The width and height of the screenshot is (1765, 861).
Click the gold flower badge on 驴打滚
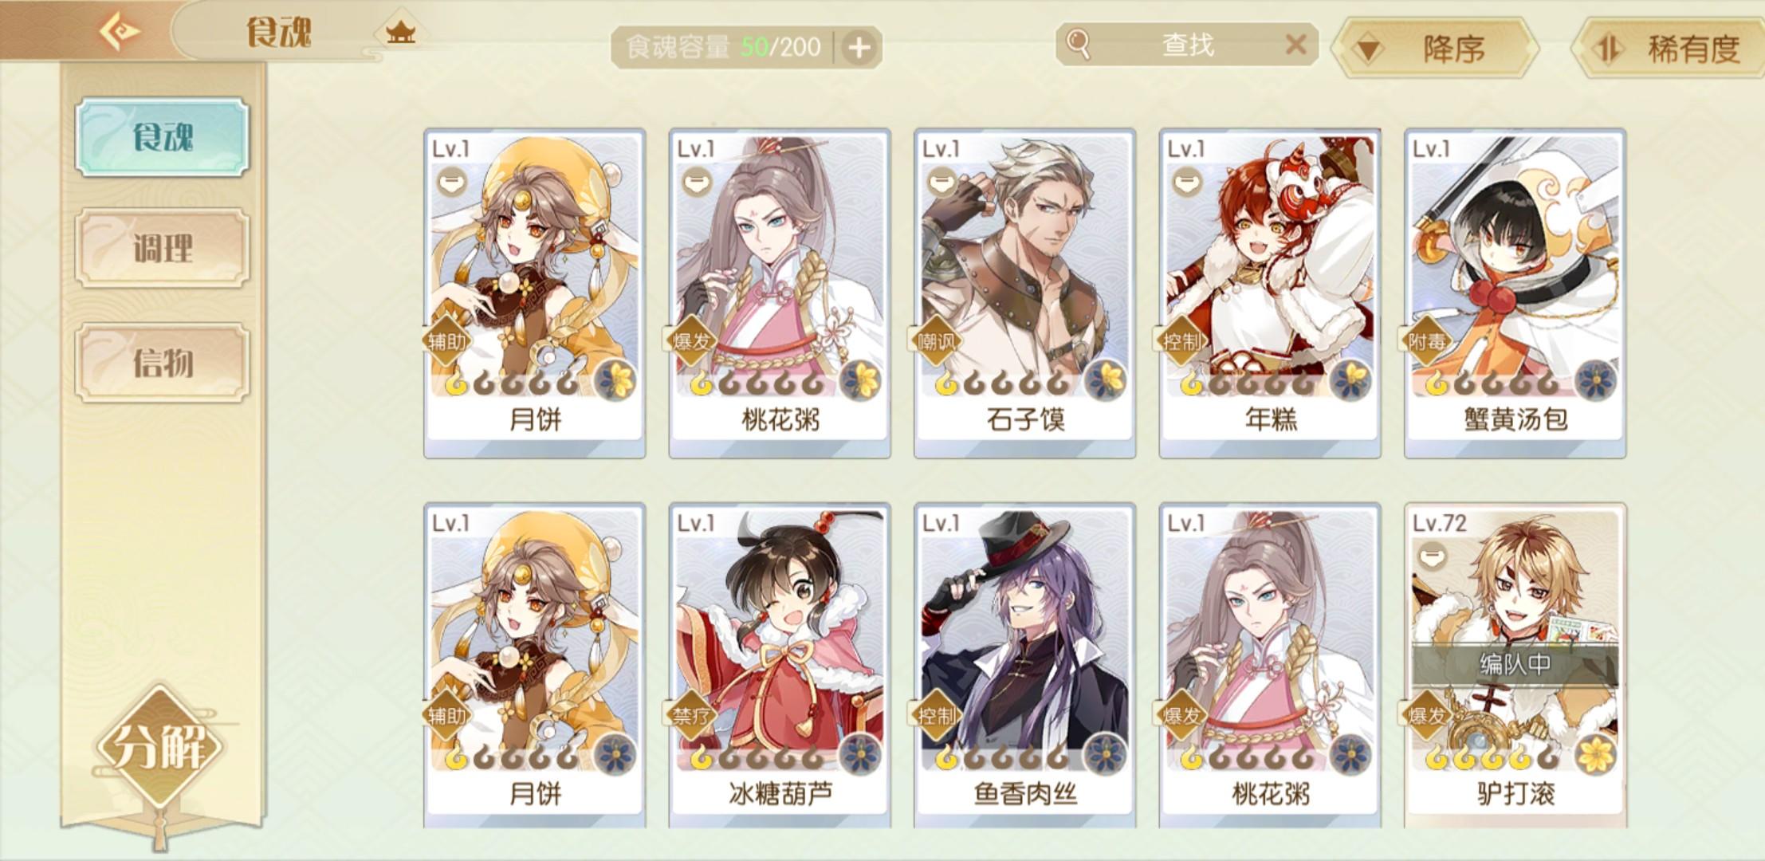(1595, 753)
